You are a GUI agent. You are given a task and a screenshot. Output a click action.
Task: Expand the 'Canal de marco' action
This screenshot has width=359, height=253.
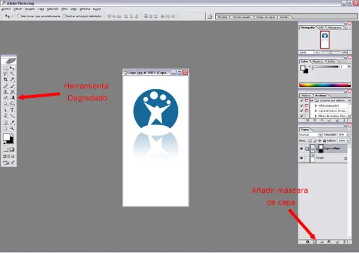(x=316, y=111)
